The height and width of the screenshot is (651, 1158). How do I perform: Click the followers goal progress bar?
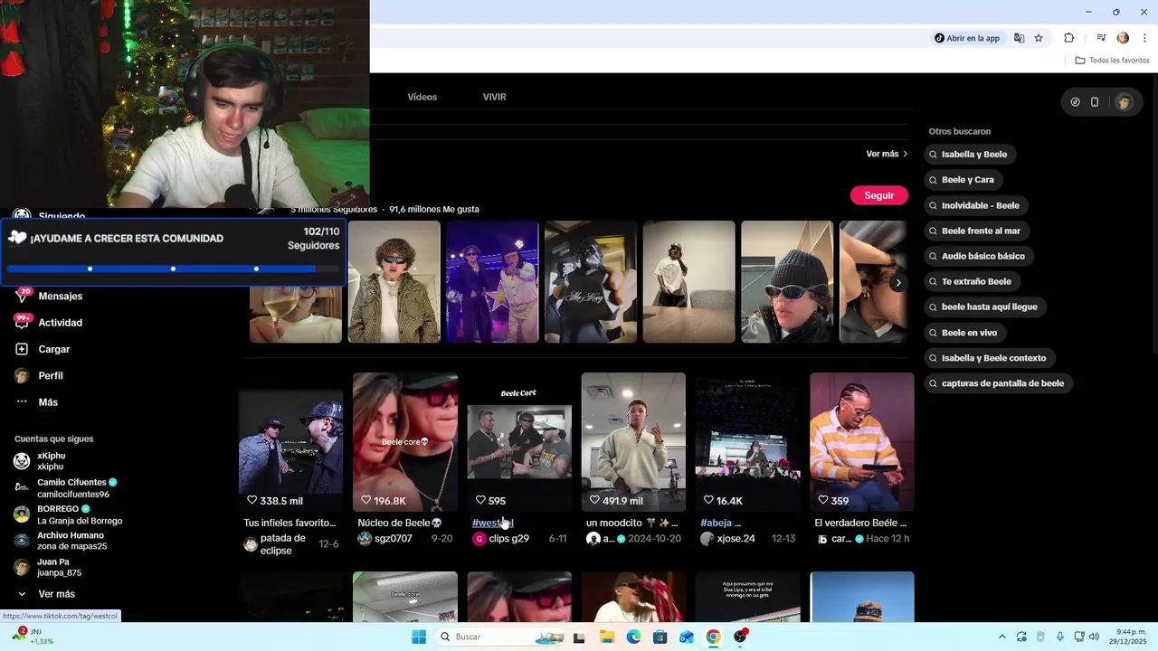pyautogui.click(x=172, y=269)
